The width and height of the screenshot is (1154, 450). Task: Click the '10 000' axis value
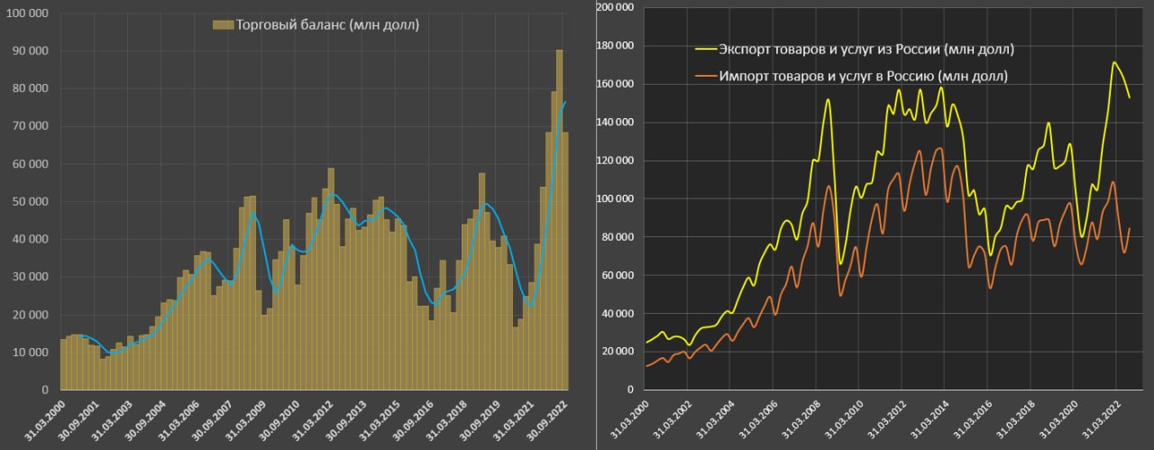tap(31, 353)
